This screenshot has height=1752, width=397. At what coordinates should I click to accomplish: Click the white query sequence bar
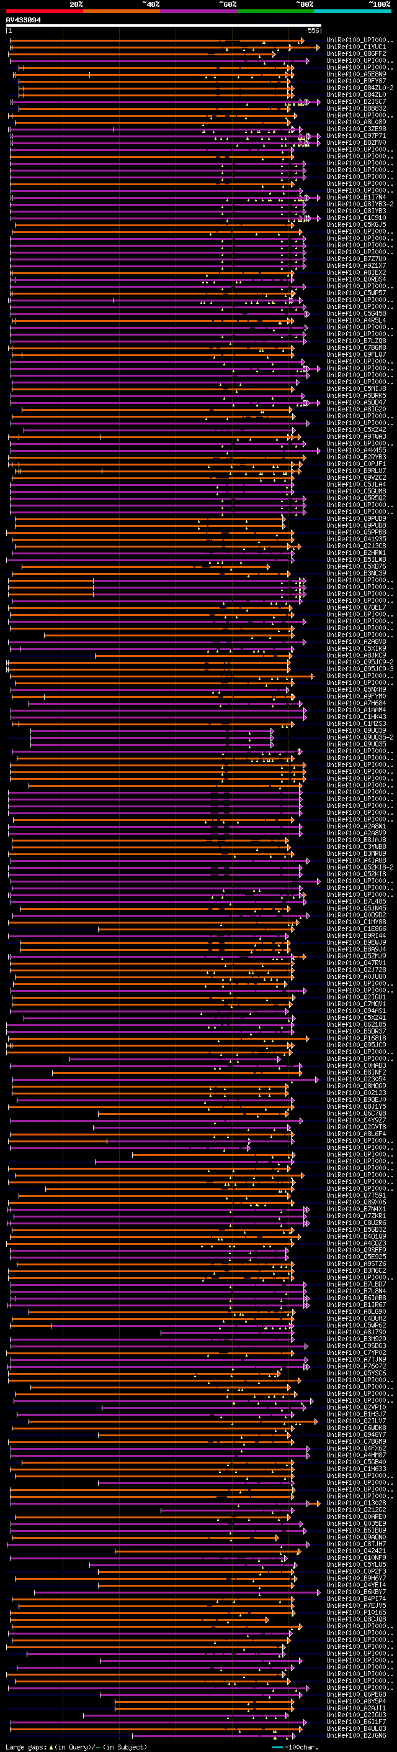[164, 25]
